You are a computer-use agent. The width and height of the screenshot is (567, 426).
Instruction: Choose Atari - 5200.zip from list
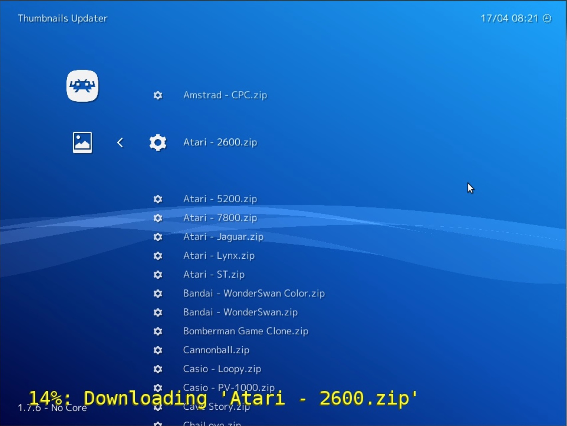220,199
